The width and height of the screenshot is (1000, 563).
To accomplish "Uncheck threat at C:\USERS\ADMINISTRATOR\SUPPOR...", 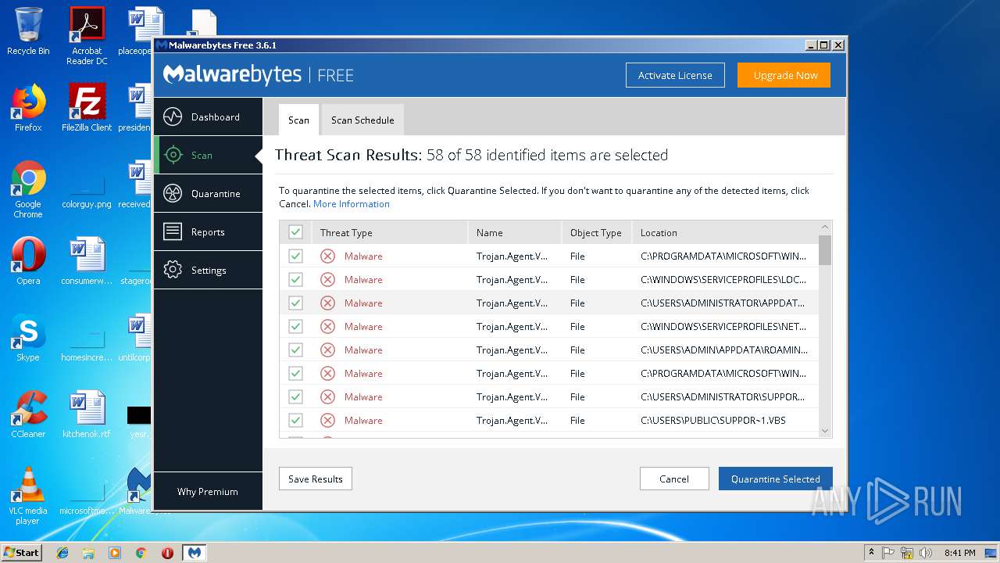I will point(295,396).
